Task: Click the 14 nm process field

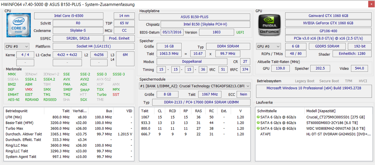Action: (x=124, y=16)
